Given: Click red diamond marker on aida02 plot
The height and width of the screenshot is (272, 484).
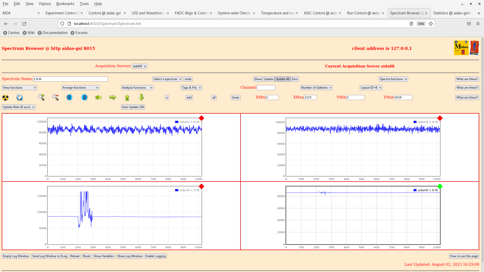Looking at the screenshot, I should (201, 118).
